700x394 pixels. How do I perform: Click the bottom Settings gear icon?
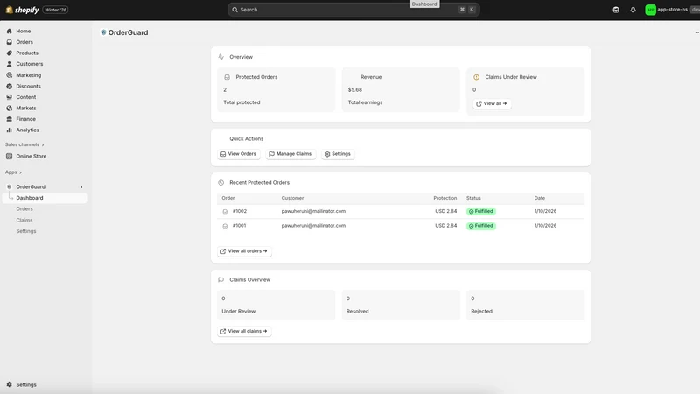[10, 384]
